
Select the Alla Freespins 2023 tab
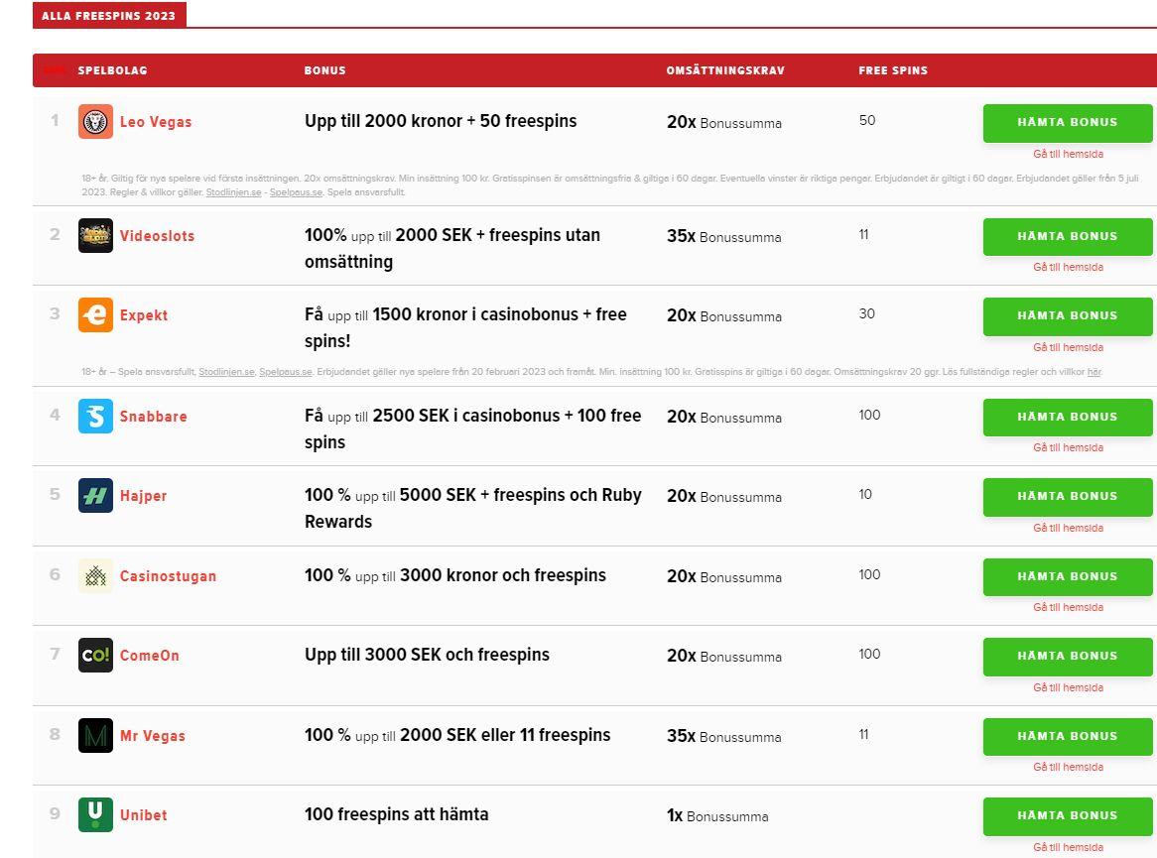tap(109, 16)
